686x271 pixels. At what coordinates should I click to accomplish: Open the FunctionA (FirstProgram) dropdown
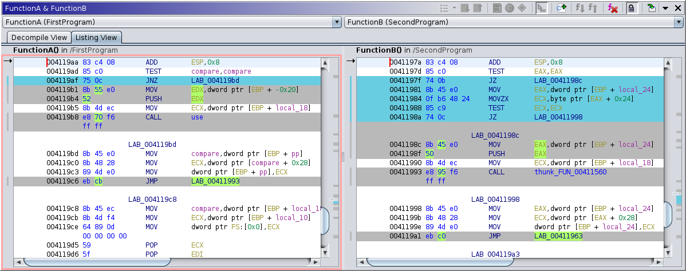tap(337, 22)
